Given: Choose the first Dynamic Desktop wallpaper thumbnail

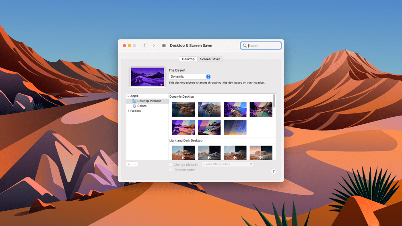Looking at the screenshot, I should (183, 109).
